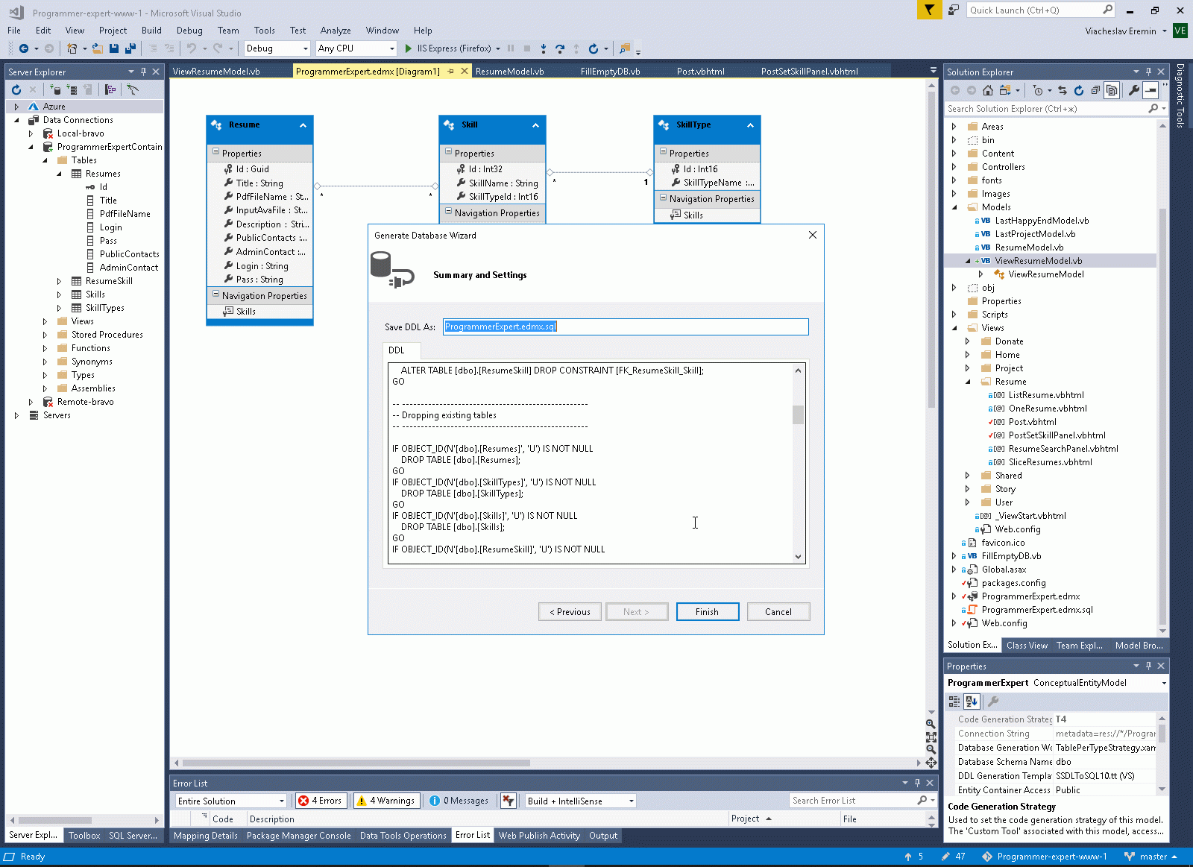Open the Tools menu
This screenshot has width=1193, height=867.
pos(264,31)
